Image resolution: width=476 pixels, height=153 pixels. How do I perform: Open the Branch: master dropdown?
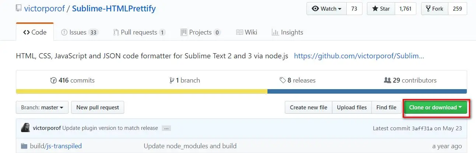coord(42,108)
